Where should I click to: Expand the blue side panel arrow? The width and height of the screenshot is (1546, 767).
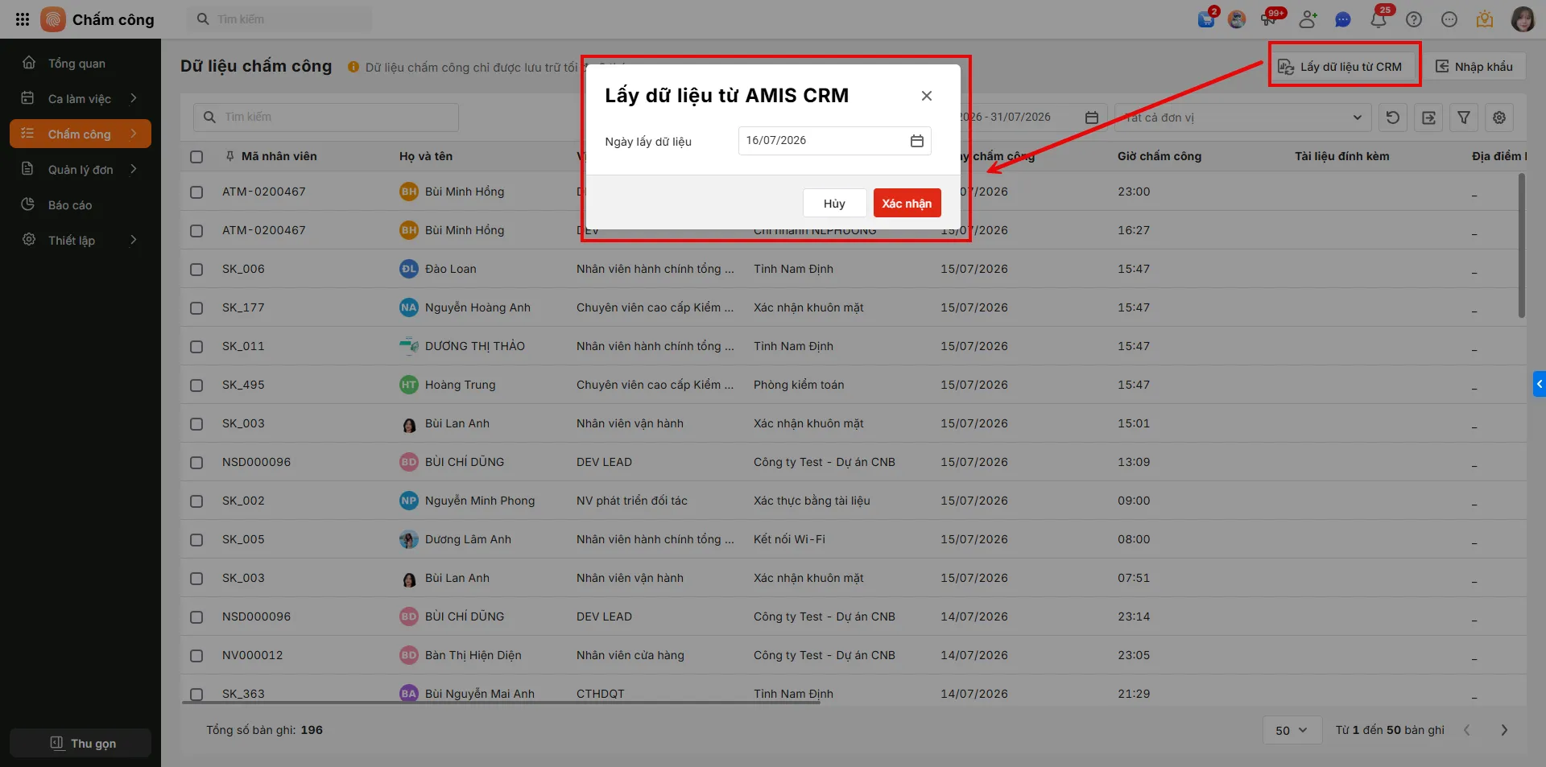point(1539,384)
